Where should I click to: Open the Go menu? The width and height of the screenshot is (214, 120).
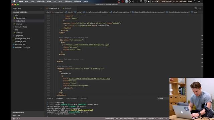55,1
